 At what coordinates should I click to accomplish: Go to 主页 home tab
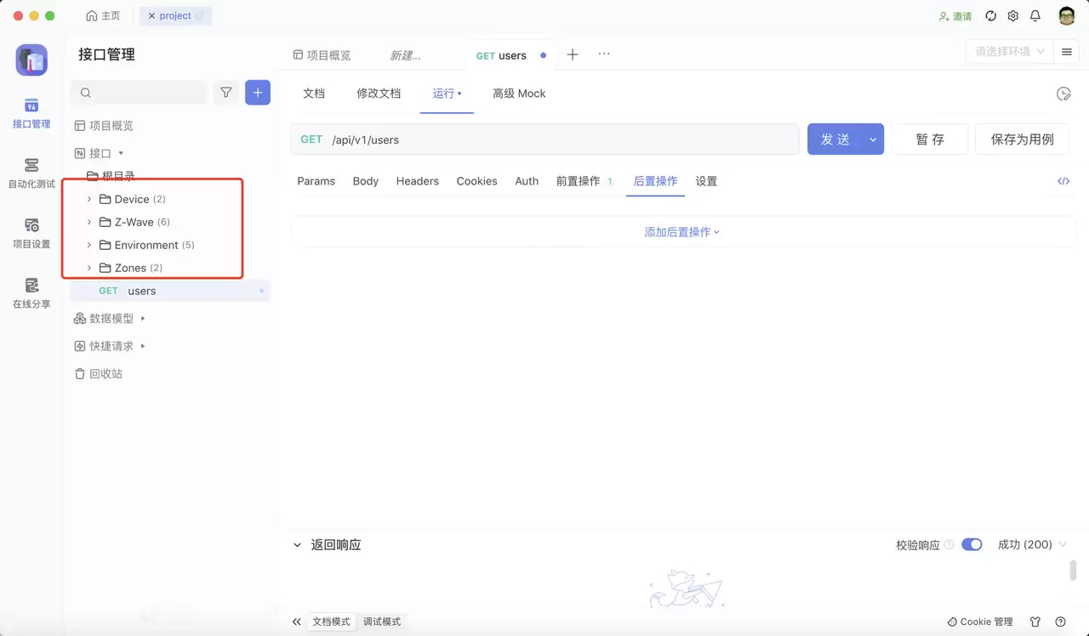click(x=104, y=16)
